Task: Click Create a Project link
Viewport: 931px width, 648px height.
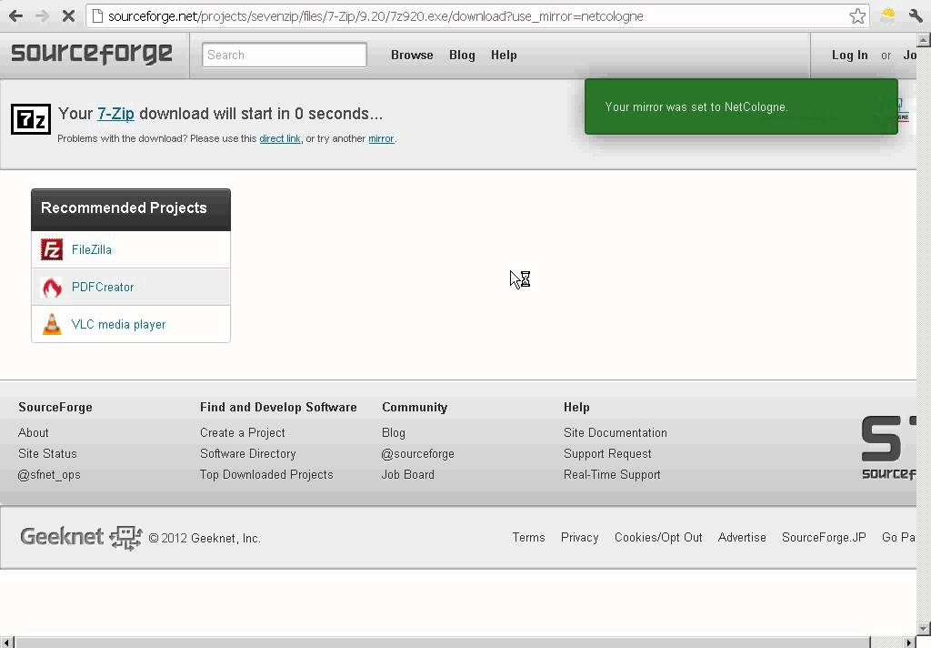Action: pyautogui.click(x=242, y=433)
